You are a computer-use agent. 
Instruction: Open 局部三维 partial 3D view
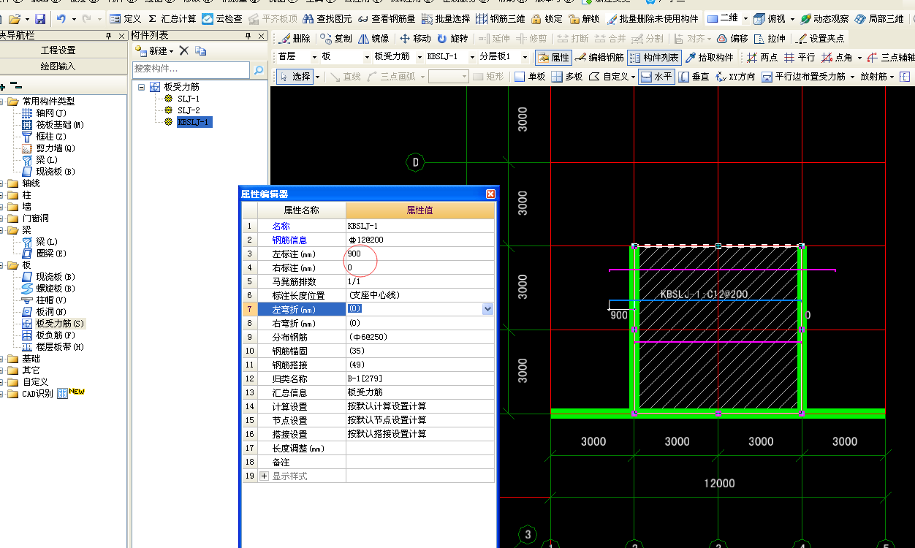tap(878, 18)
